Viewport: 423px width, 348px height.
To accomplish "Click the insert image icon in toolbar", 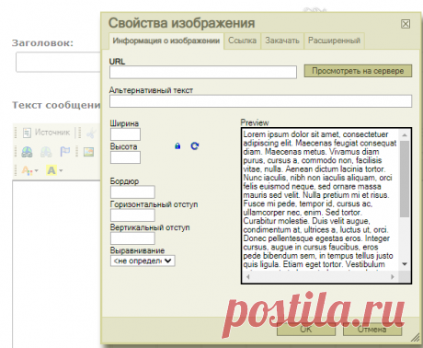I will [x=88, y=152].
